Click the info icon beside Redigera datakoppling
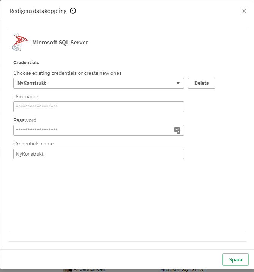The height and width of the screenshot is (272, 254). 73,11
